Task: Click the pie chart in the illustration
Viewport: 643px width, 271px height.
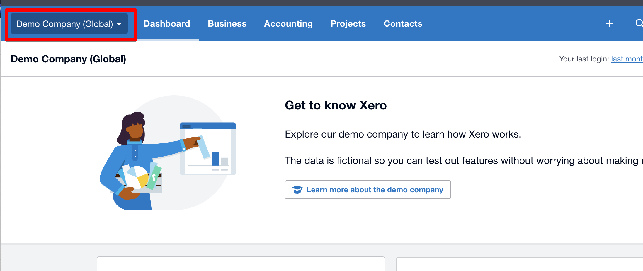Action: click(x=137, y=176)
